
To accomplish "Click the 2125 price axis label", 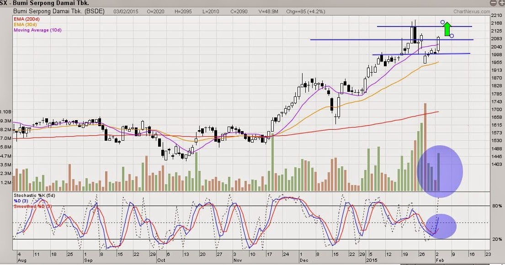I will (497, 31).
